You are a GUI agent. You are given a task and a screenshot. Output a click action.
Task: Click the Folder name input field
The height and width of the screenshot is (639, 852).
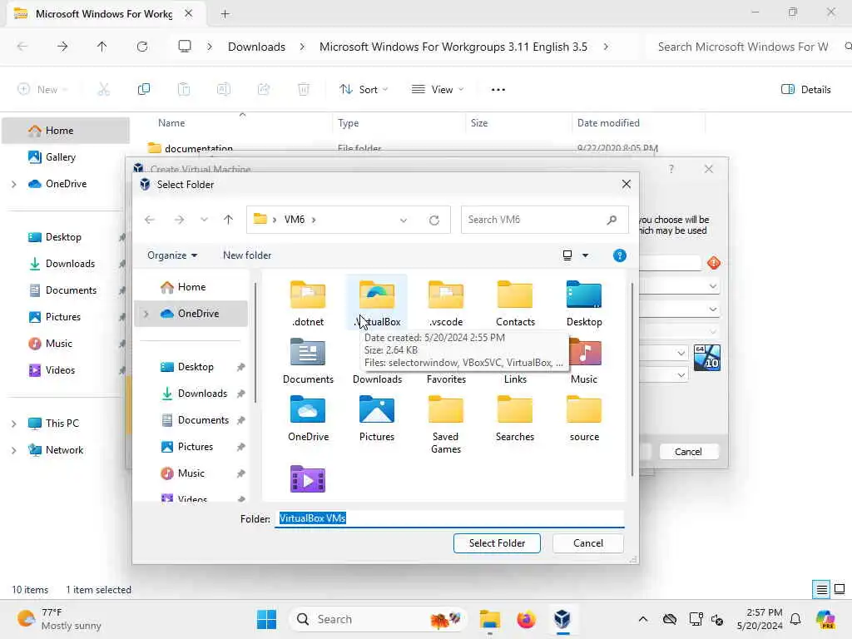pos(450,518)
